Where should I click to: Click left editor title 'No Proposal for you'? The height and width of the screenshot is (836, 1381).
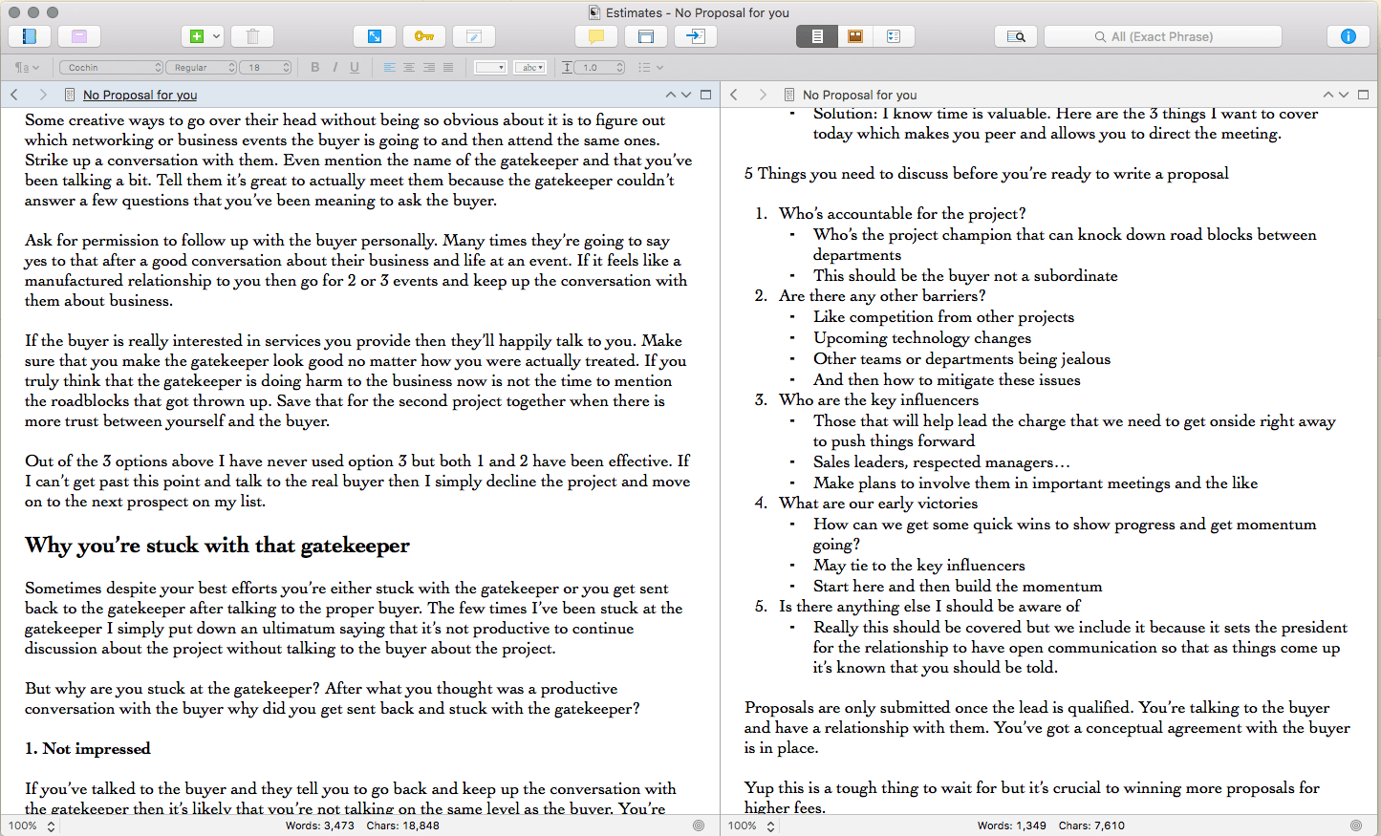pyautogui.click(x=140, y=95)
